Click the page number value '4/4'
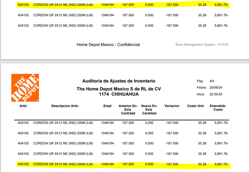Screen dimensions: 249x172 212,81
